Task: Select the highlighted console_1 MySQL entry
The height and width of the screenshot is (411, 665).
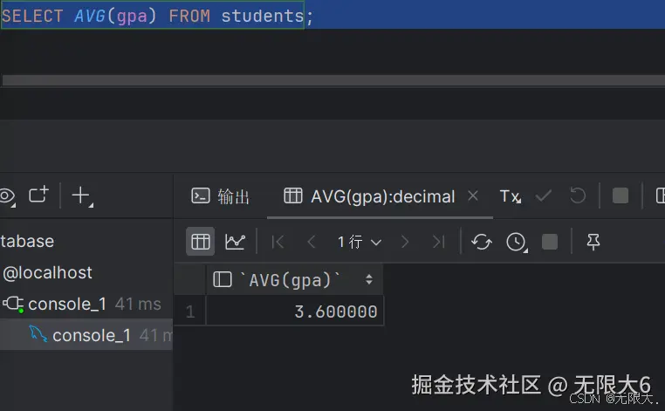Action: pos(86,335)
